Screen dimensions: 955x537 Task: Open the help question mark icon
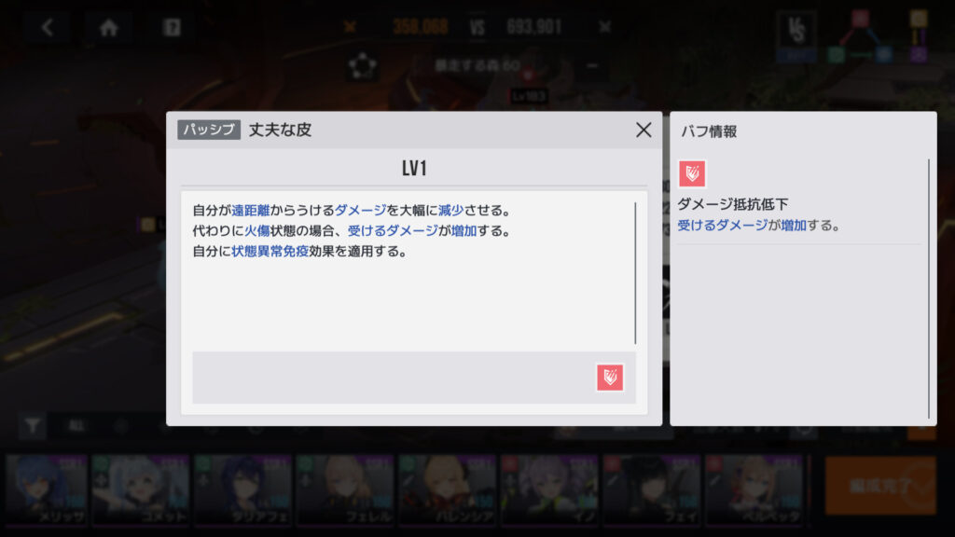[x=172, y=27]
